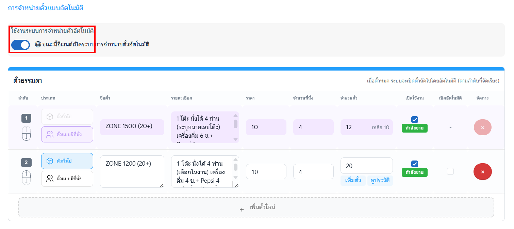
Task: Choose ตั๋วแบบมีที่นั่ง type for ZONE 1200
Action: coord(67,179)
